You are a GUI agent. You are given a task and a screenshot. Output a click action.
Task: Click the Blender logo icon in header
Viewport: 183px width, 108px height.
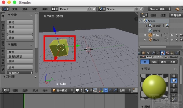click(x=177, y=9)
